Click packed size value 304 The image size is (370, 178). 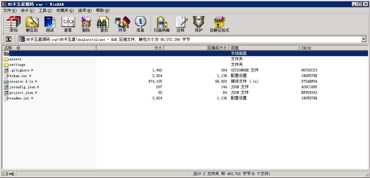(224, 70)
